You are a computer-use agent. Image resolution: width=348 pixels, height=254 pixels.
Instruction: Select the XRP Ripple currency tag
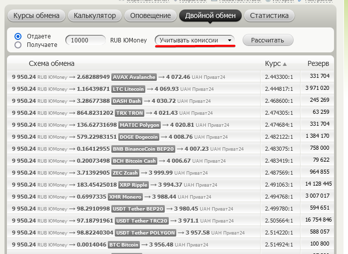click(134, 185)
